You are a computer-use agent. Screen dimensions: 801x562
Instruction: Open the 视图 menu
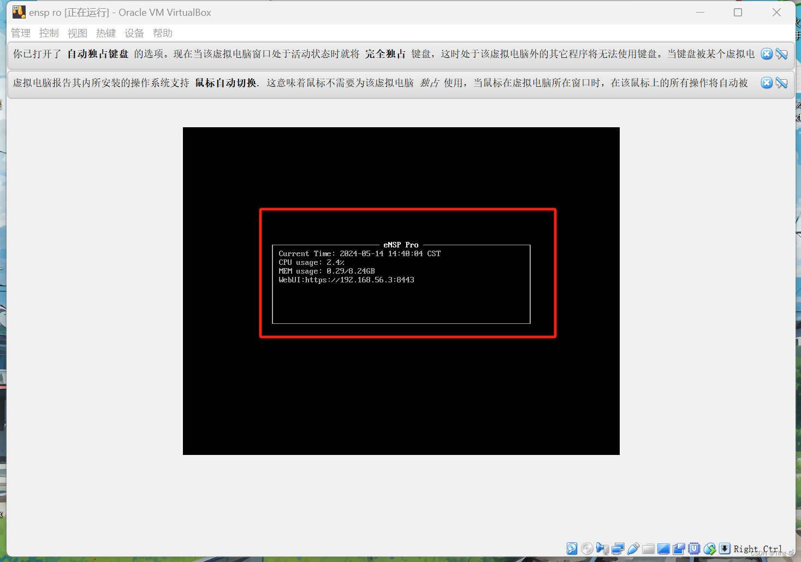coord(78,33)
